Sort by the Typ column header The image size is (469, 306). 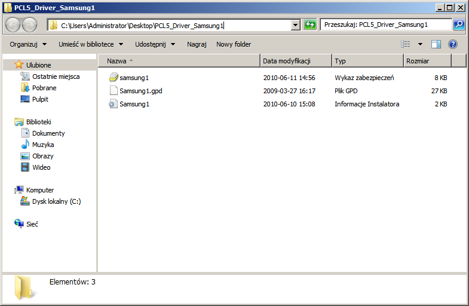click(x=367, y=61)
